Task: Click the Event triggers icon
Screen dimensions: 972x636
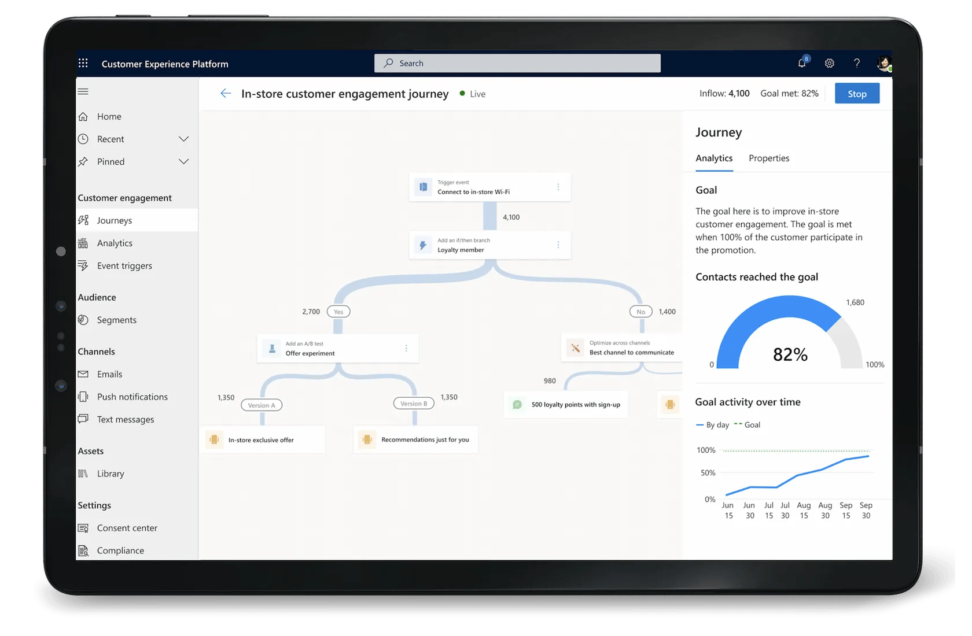Action: point(84,265)
